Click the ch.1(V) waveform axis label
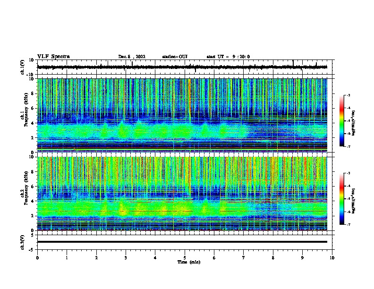 pos(22,67)
